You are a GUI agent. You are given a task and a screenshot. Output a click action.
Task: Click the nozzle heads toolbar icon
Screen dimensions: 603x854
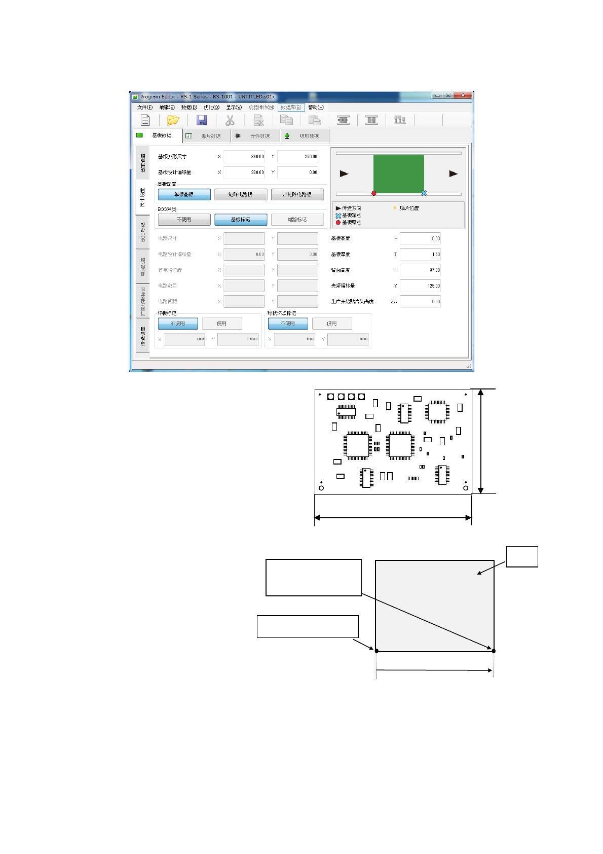400,120
